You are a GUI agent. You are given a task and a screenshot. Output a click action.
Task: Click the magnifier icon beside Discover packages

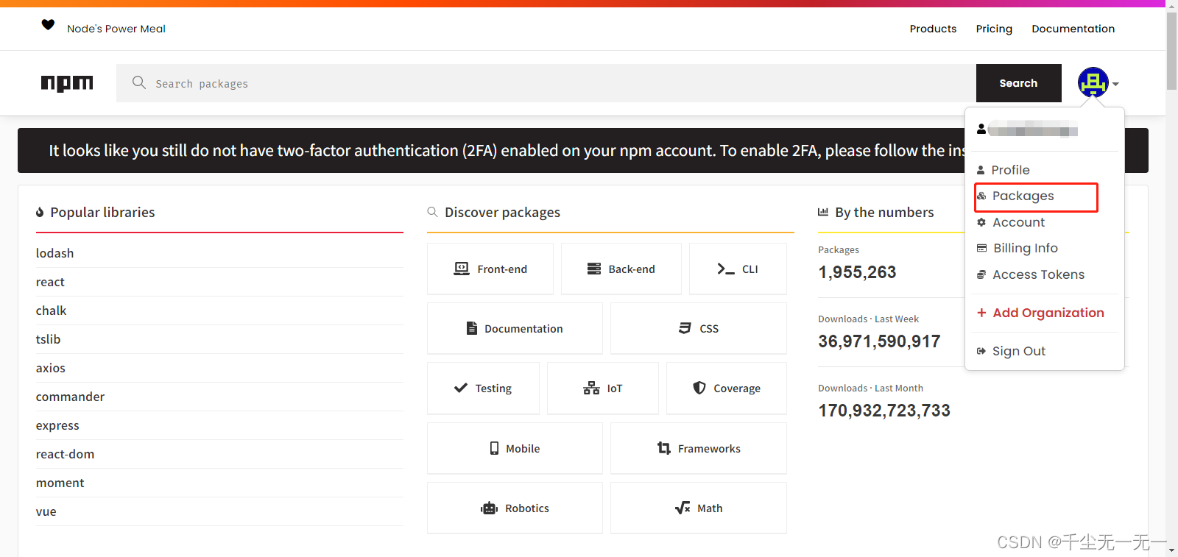pyautogui.click(x=432, y=212)
